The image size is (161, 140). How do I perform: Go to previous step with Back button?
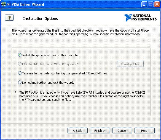point(77,131)
